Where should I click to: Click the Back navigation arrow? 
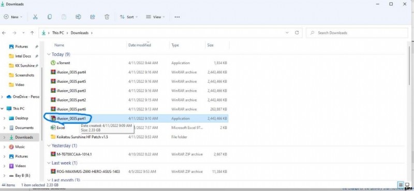click(x=4, y=33)
